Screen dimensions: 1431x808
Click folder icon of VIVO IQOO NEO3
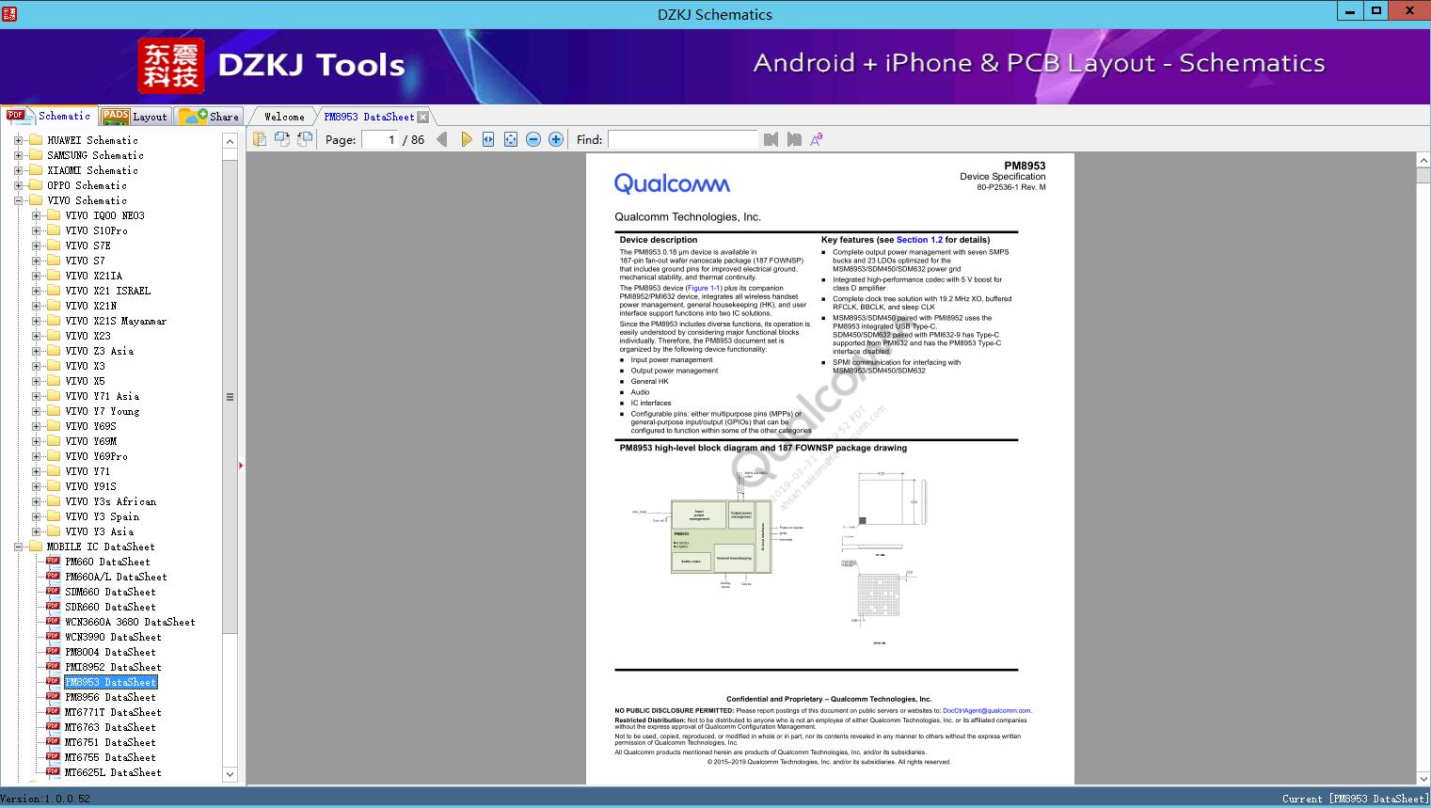tap(54, 215)
